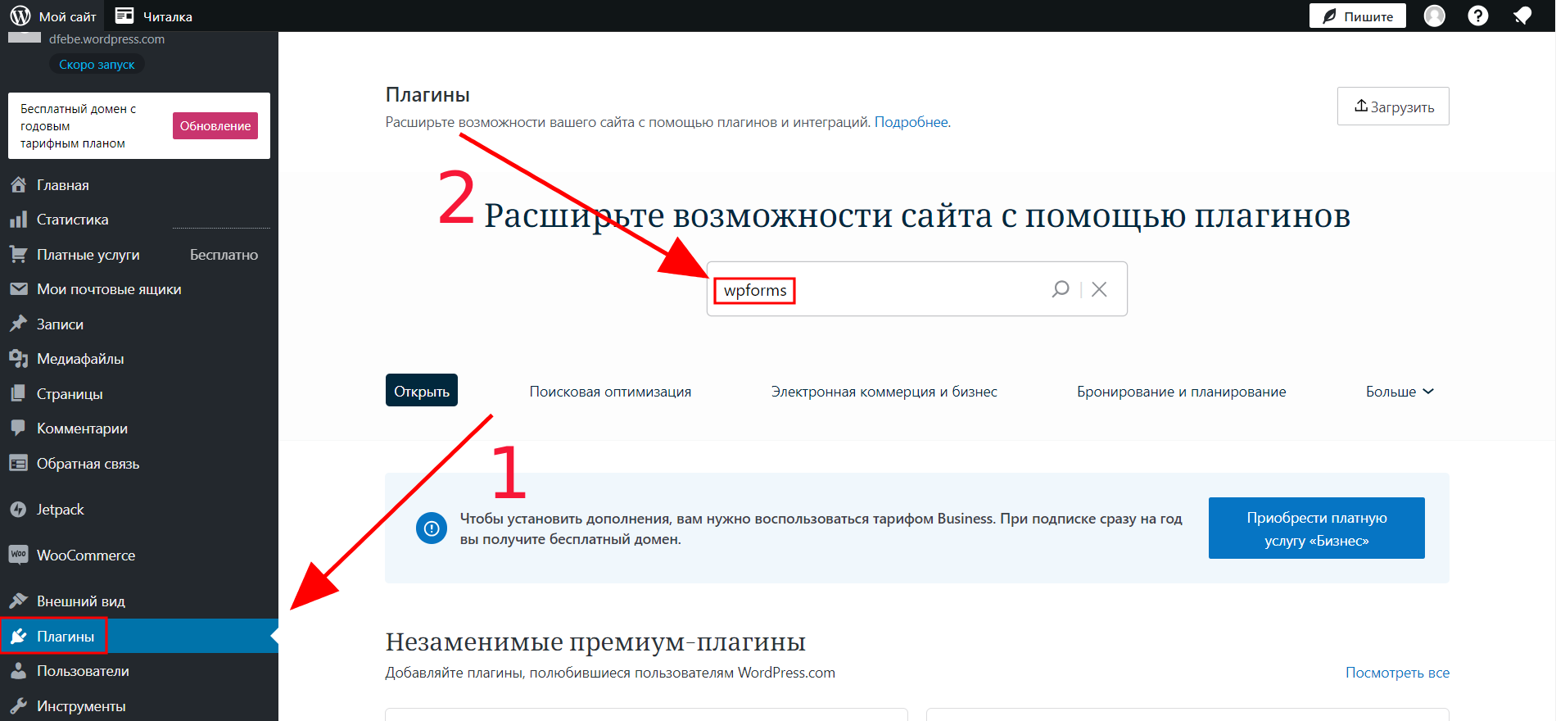The height and width of the screenshot is (721, 1556).
Task: Open Платные услуги in the sidebar
Action: point(88,255)
